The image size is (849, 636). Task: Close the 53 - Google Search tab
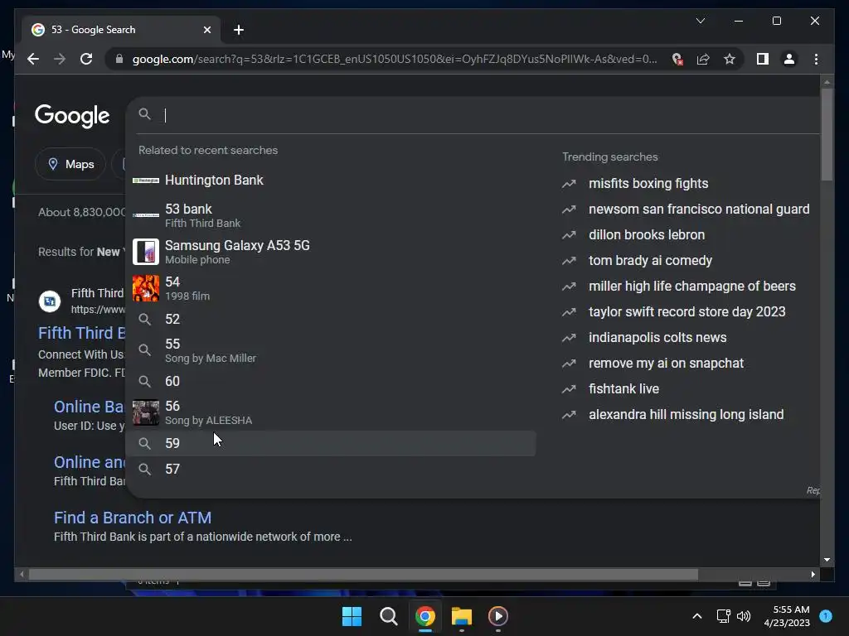206,30
